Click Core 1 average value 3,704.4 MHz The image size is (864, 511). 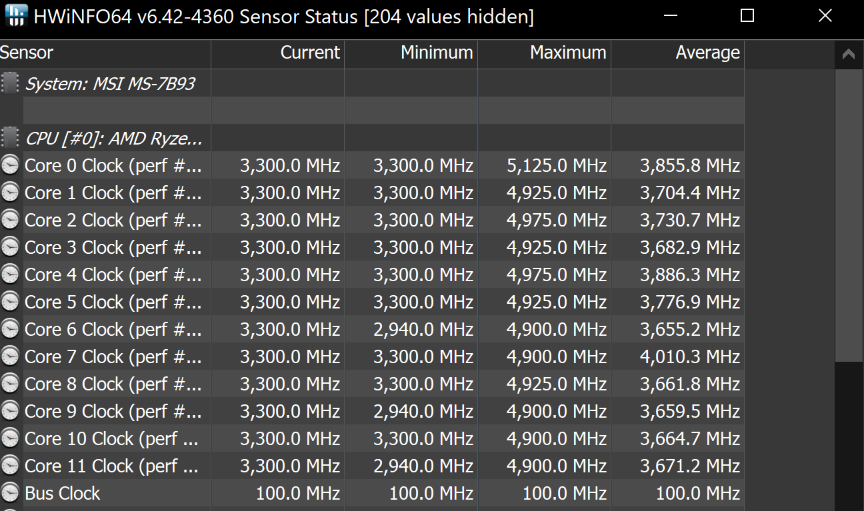690,193
